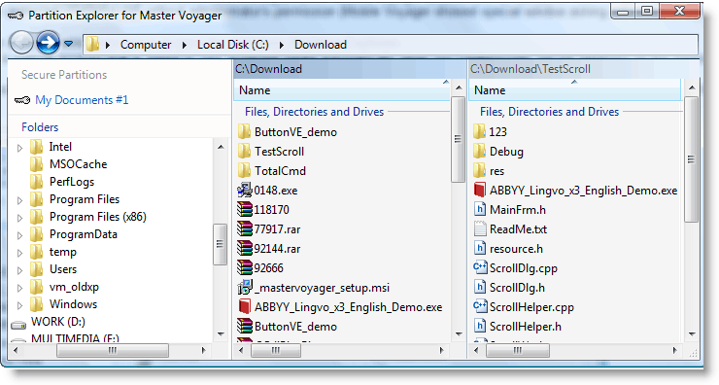Click Computer in the address breadcrumb
The height and width of the screenshot is (385, 719).
[x=146, y=45]
